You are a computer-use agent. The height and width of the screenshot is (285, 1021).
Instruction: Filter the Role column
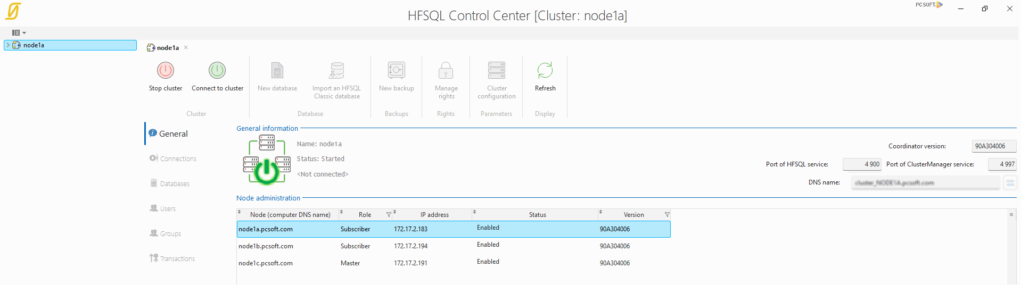click(x=389, y=215)
